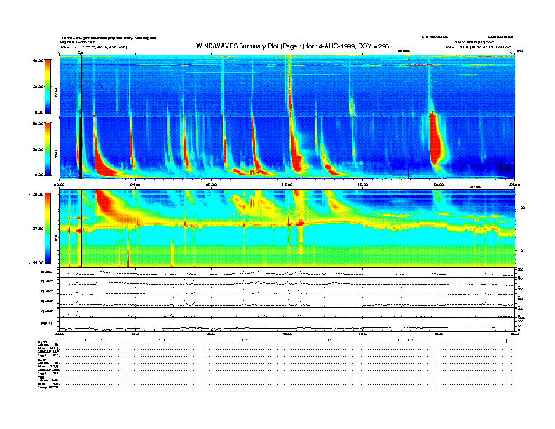Click the Cal marker label above RAD2
This screenshot has height=429, width=555.
pyautogui.click(x=81, y=53)
